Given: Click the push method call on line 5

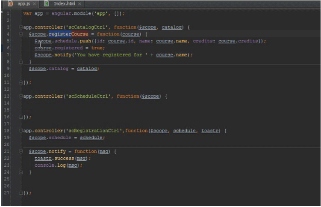Looking at the screenshot, I should (x=85, y=41).
